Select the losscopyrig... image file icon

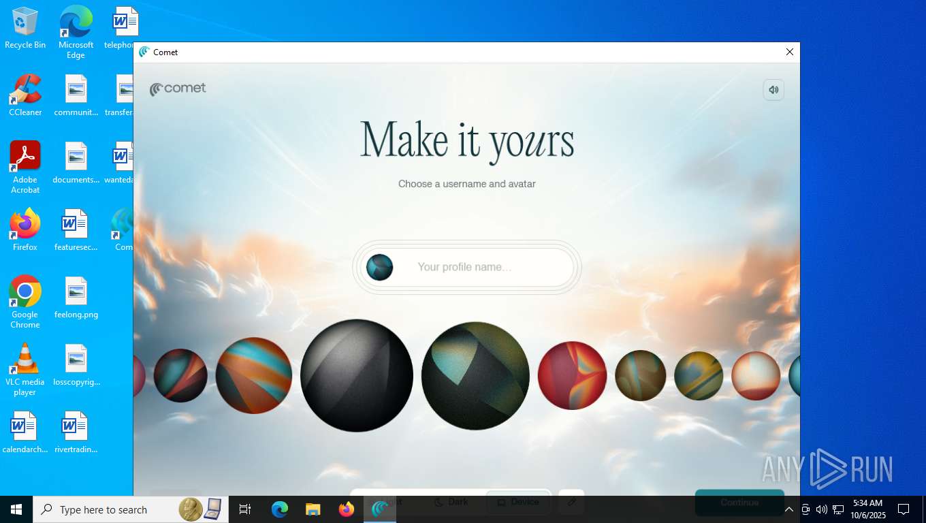[x=76, y=365]
